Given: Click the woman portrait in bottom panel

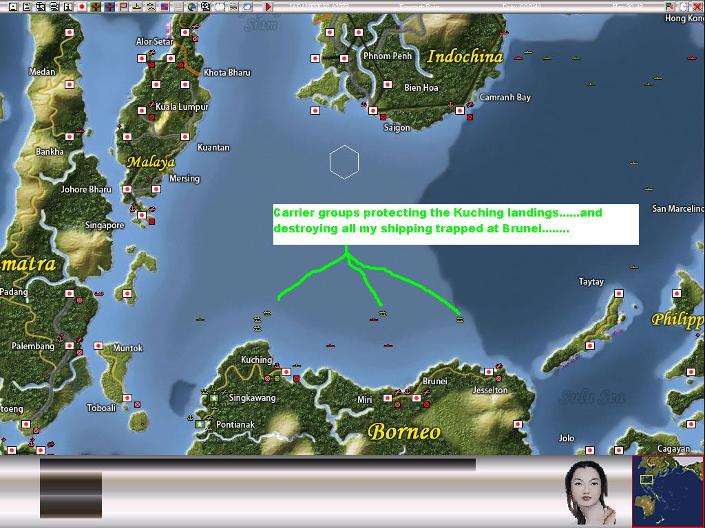Looking at the screenshot, I should point(589,492).
